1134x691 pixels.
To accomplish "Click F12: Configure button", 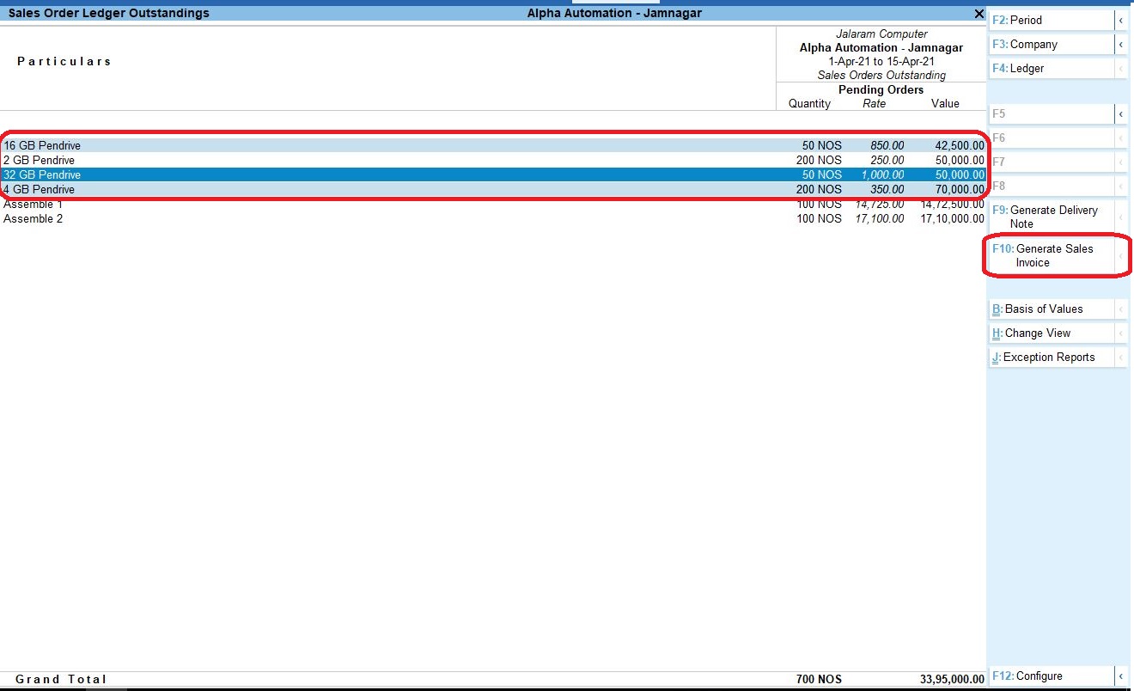I will (x=1052, y=676).
